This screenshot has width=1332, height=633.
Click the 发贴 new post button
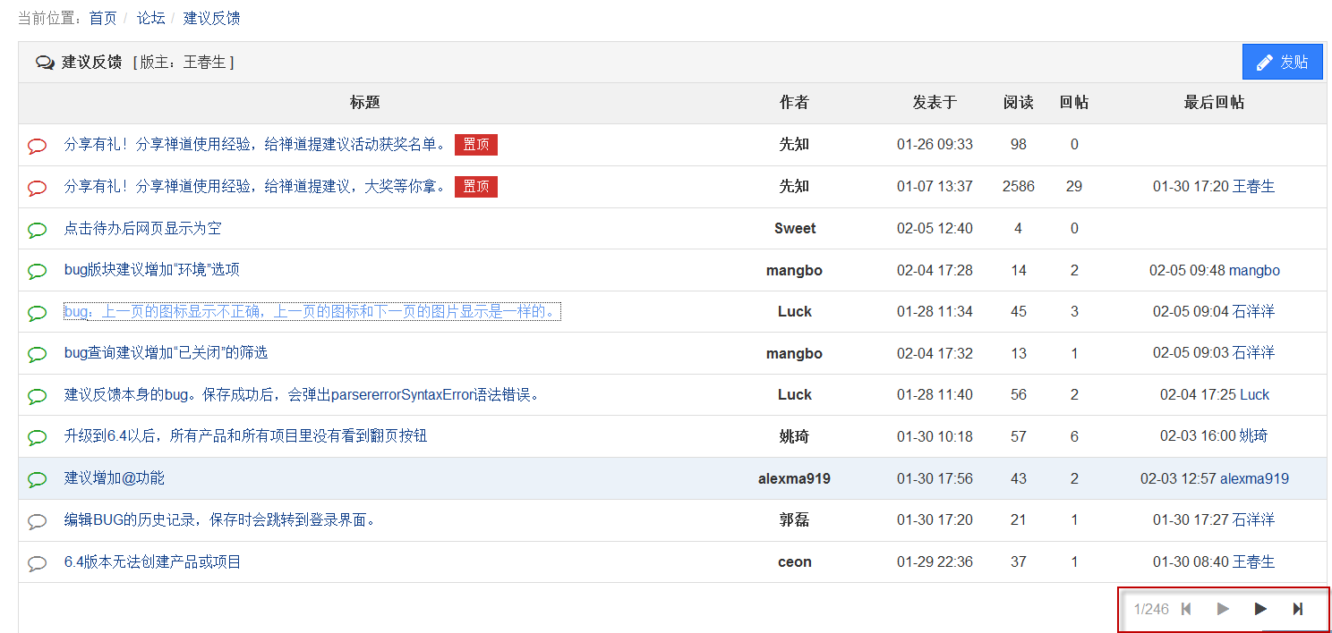1282,63
